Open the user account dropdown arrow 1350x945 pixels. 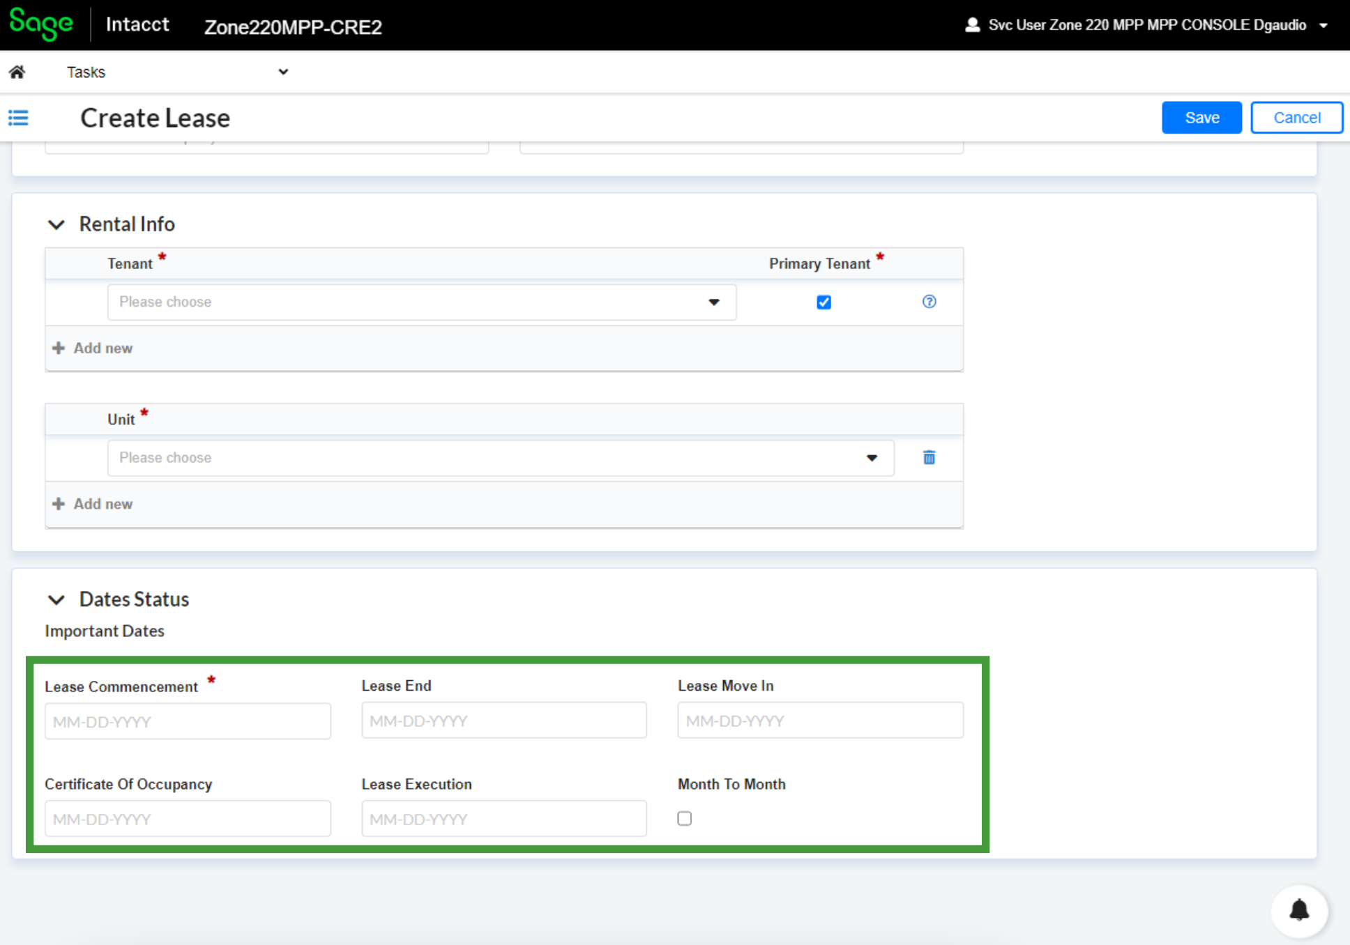pos(1324,26)
